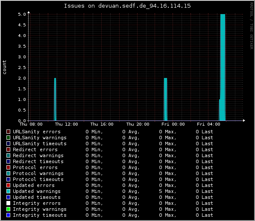Click the Updated warnings cyan swatch
The height and width of the screenshot is (221, 255).
click(x=8, y=191)
